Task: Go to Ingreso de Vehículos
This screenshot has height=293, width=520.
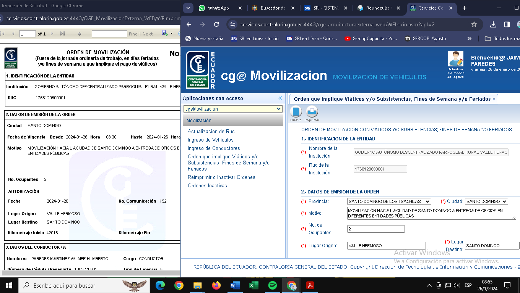Action: point(210,140)
